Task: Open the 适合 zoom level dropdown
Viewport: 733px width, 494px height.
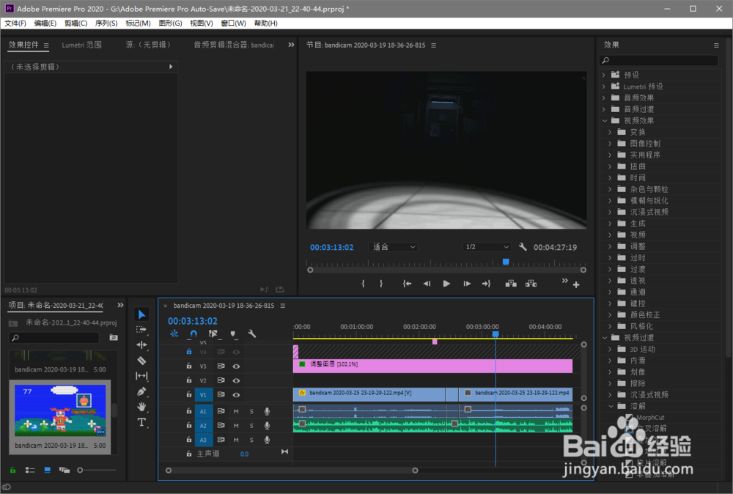Action: (394, 247)
